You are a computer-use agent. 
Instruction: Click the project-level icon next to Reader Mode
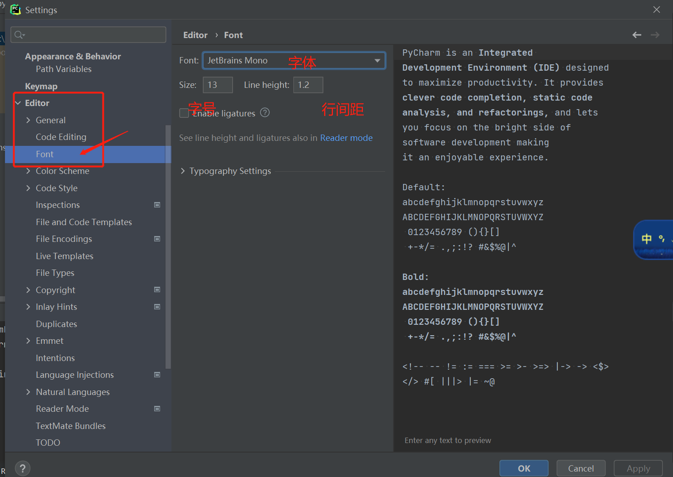(x=157, y=409)
